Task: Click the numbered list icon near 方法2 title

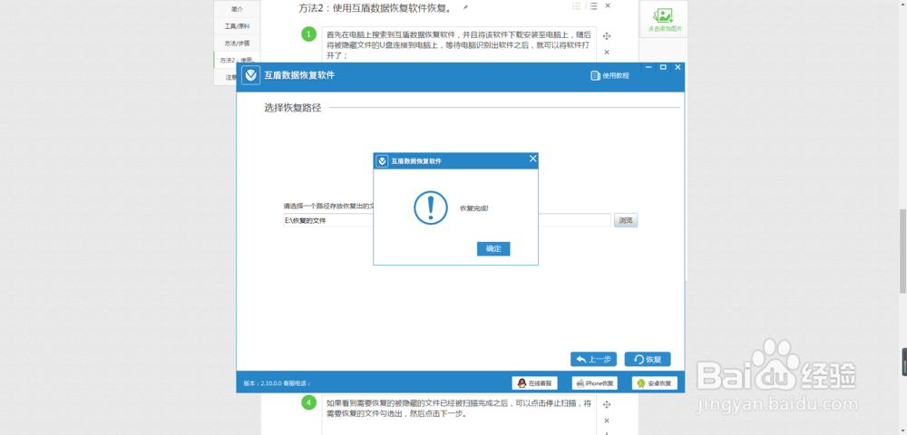Action: tap(577, 5)
